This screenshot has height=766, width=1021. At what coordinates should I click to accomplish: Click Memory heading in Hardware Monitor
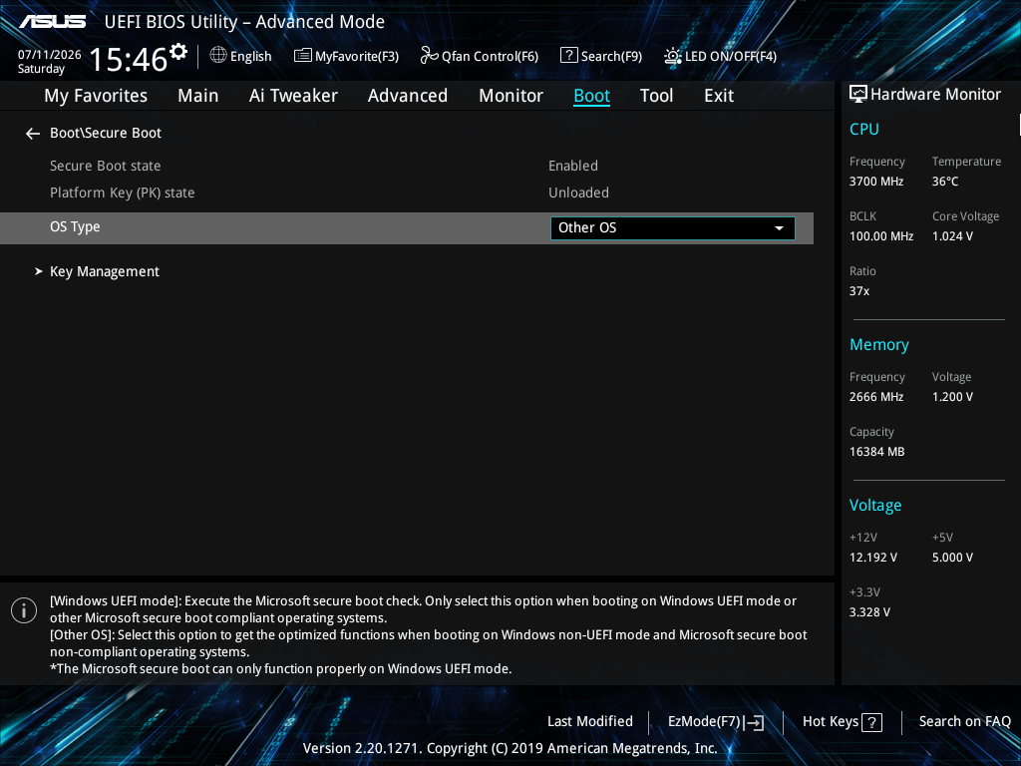click(879, 344)
